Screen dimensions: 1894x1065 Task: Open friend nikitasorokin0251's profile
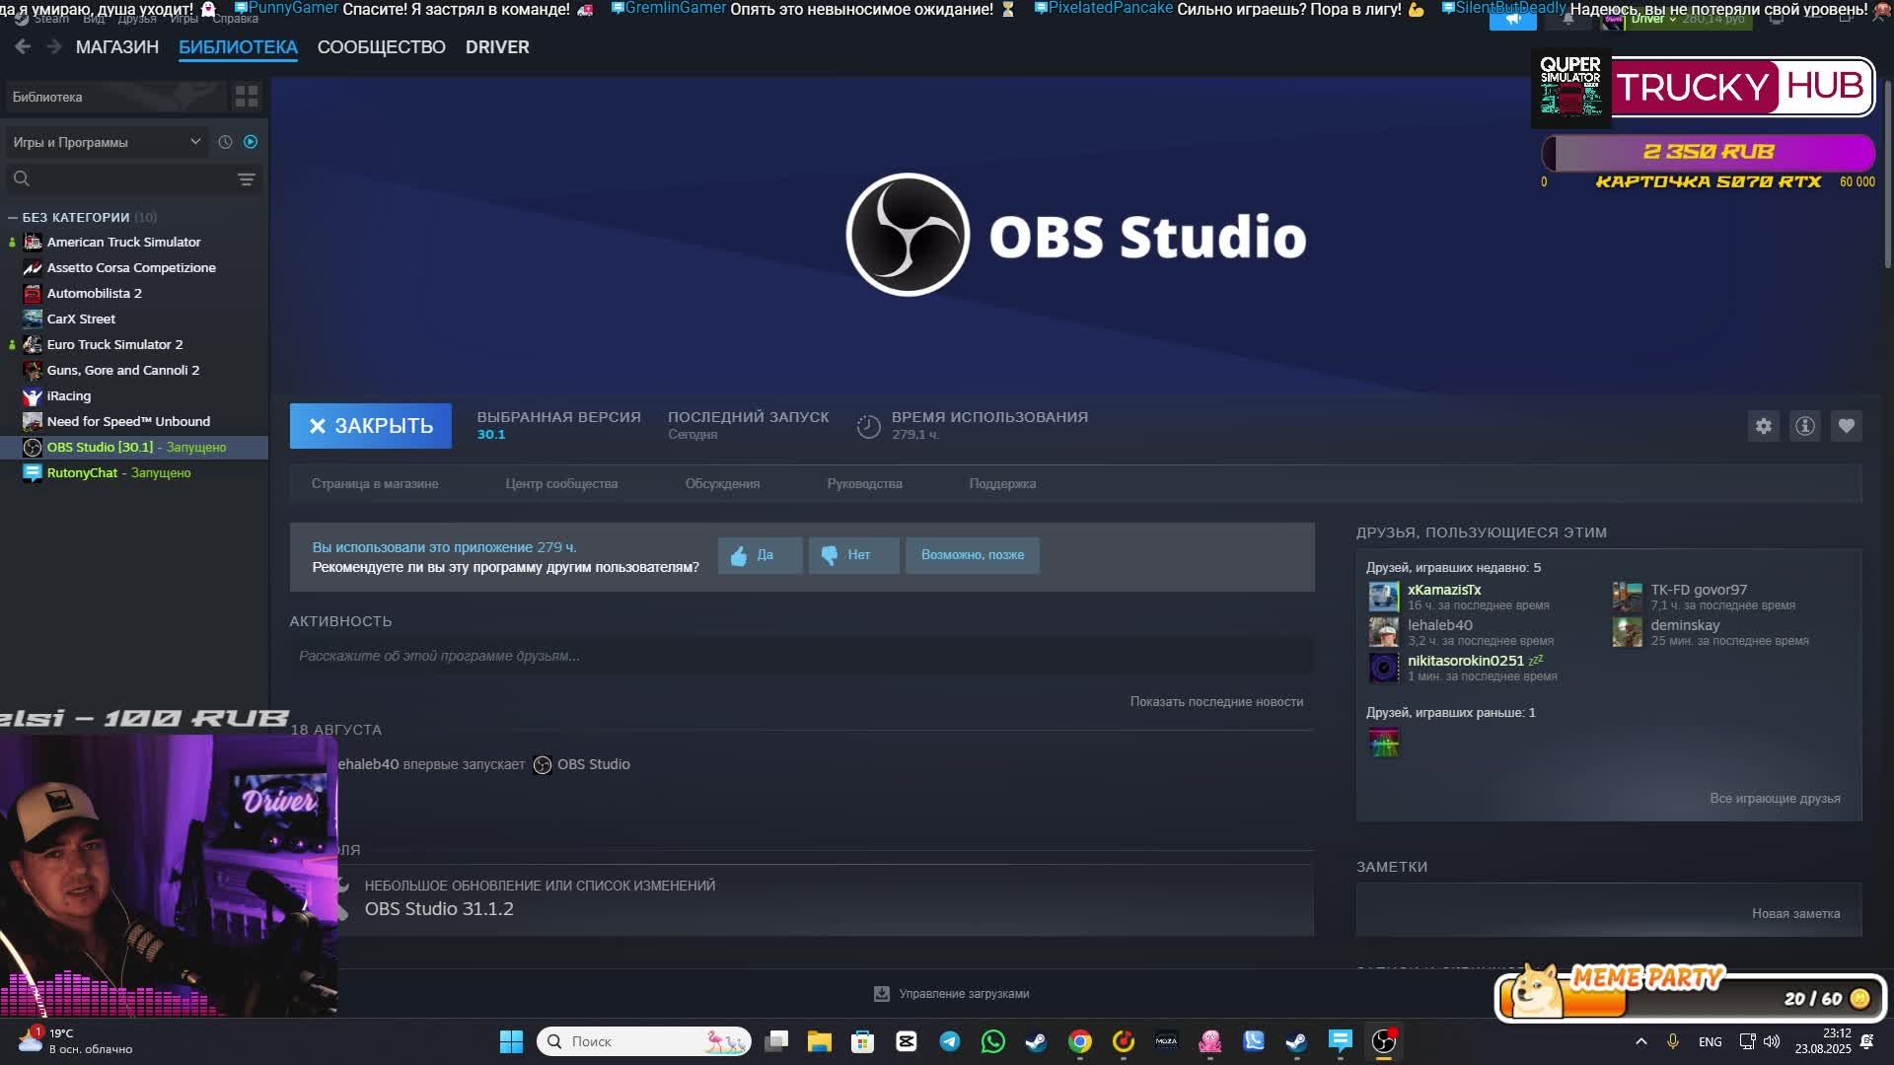pos(1466,661)
